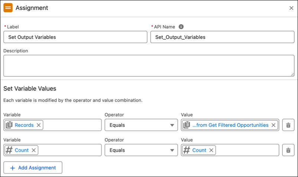Remove the Count value pill

[211, 150]
